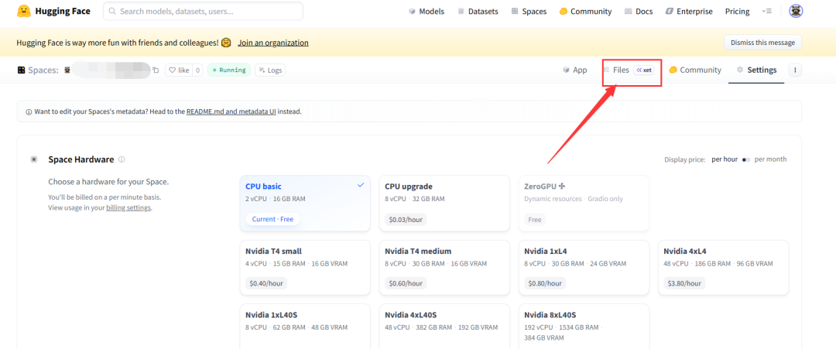Click the $0.40/hour price tag
This screenshot has height=349, width=836.
[x=266, y=283]
